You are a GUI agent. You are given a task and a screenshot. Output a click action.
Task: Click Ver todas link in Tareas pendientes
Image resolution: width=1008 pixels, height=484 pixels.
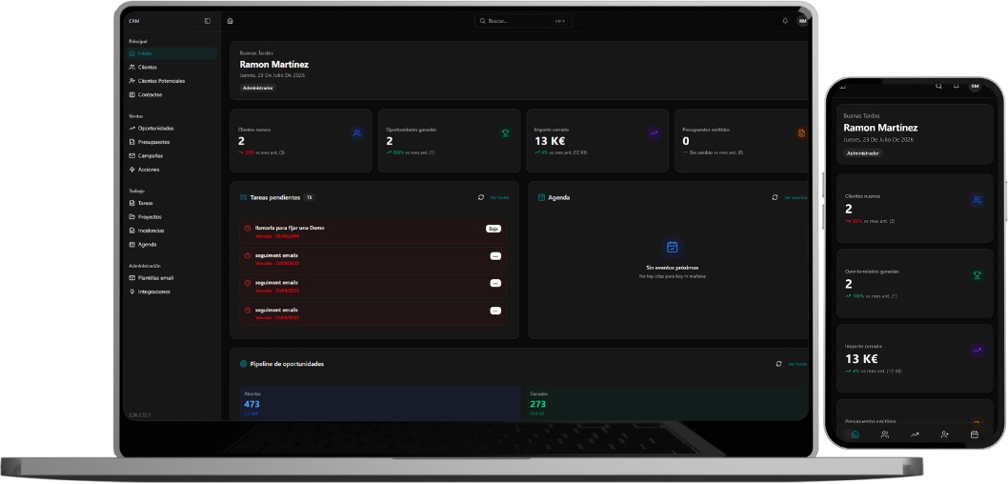tap(499, 197)
